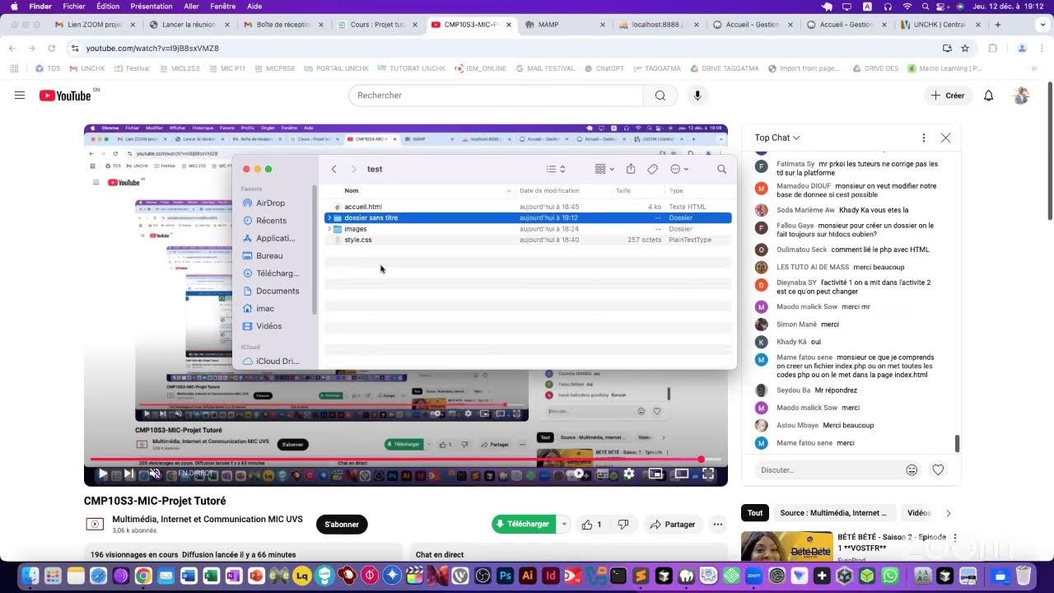Search in the Finder window

tap(721, 169)
